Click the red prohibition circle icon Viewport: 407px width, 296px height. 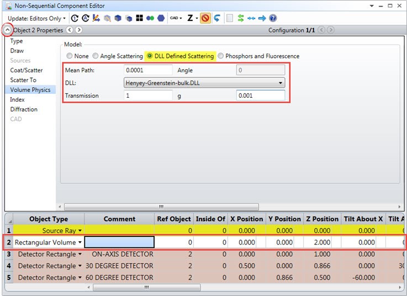click(x=205, y=18)
